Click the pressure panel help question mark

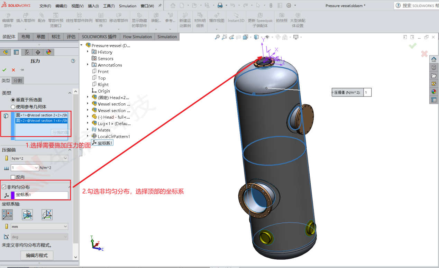pyautogui.click(x=73, y=61)
